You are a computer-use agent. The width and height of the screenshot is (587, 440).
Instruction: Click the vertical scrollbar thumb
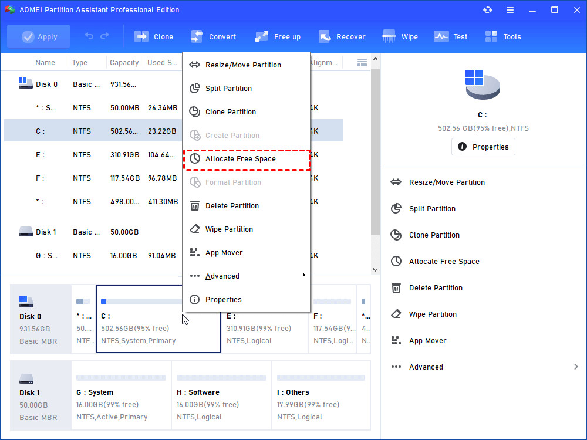(x=376, y=151)
